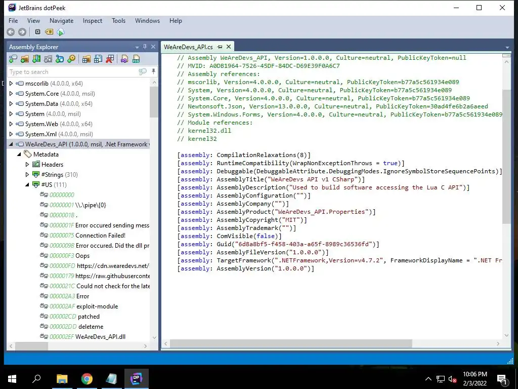This screenshot has width=518, height=389.
Task: Select the Metadata tree item
Action: 46,154
